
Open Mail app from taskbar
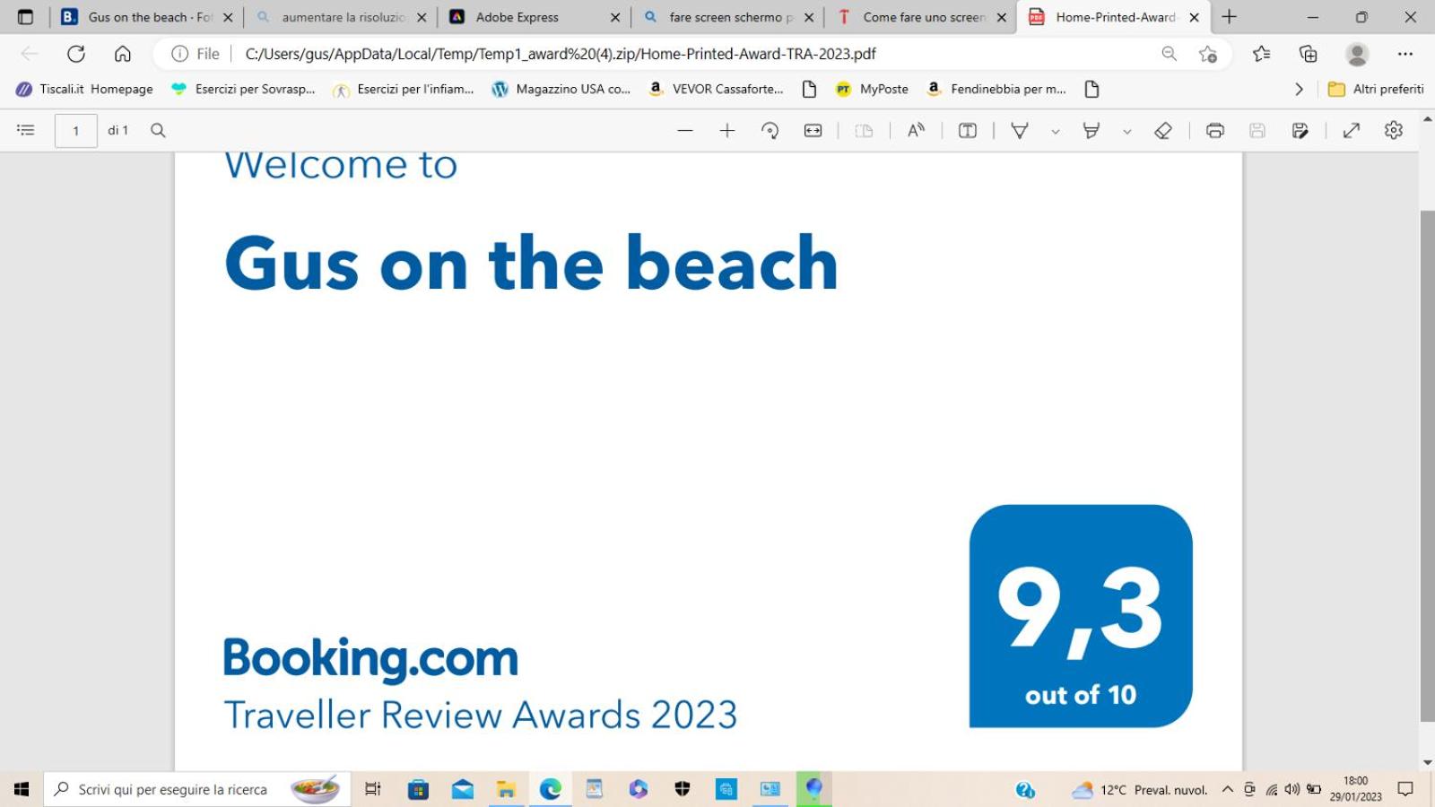coord(463,789)
